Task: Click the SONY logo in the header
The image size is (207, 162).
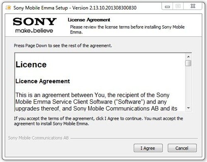Action: point(35,22)
